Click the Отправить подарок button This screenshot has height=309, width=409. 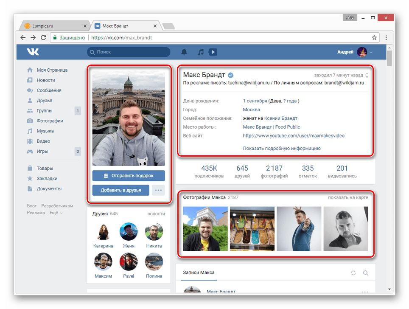point(129,176)
